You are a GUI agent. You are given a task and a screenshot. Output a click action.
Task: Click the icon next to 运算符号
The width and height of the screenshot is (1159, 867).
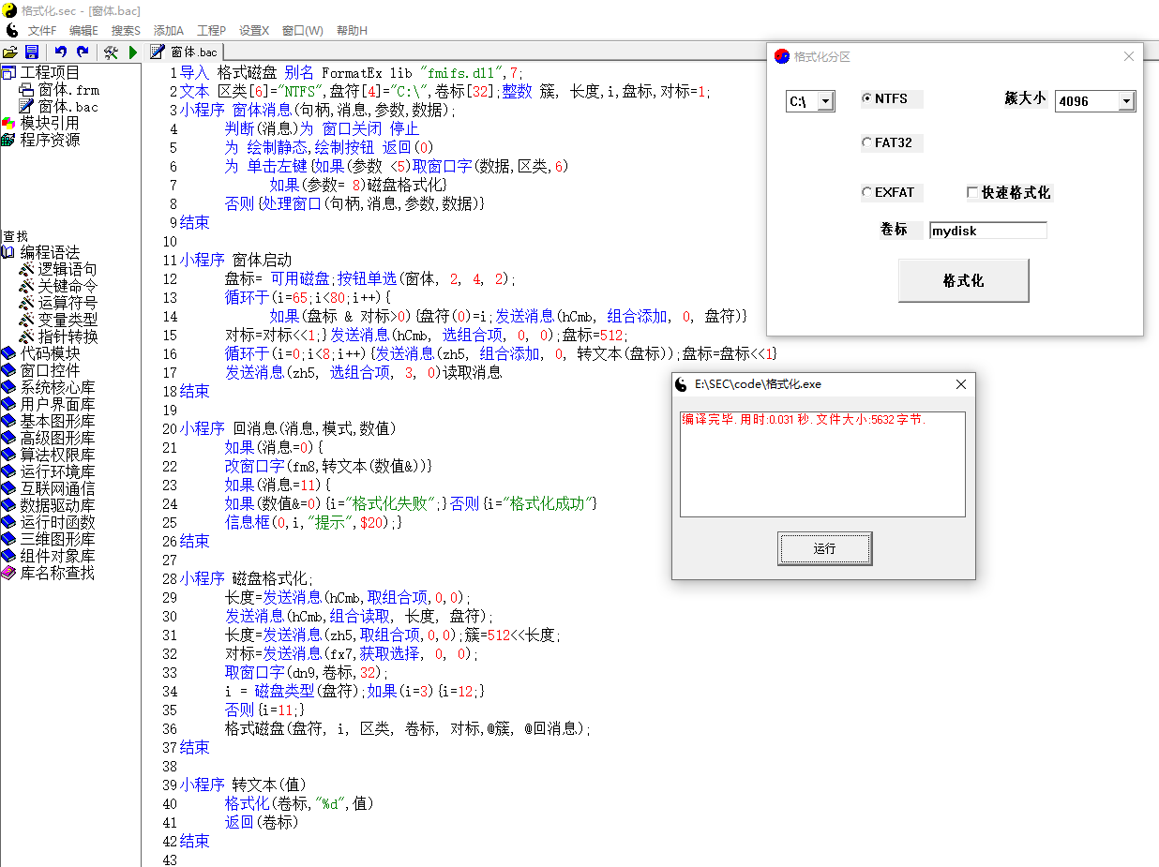click(x=26, y=303)
